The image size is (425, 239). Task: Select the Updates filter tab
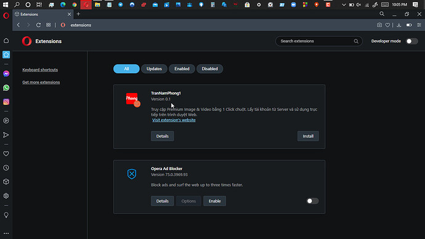154,69
